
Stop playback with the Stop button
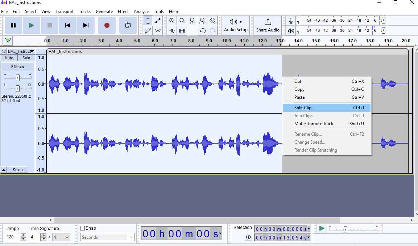tap(50, 25)
